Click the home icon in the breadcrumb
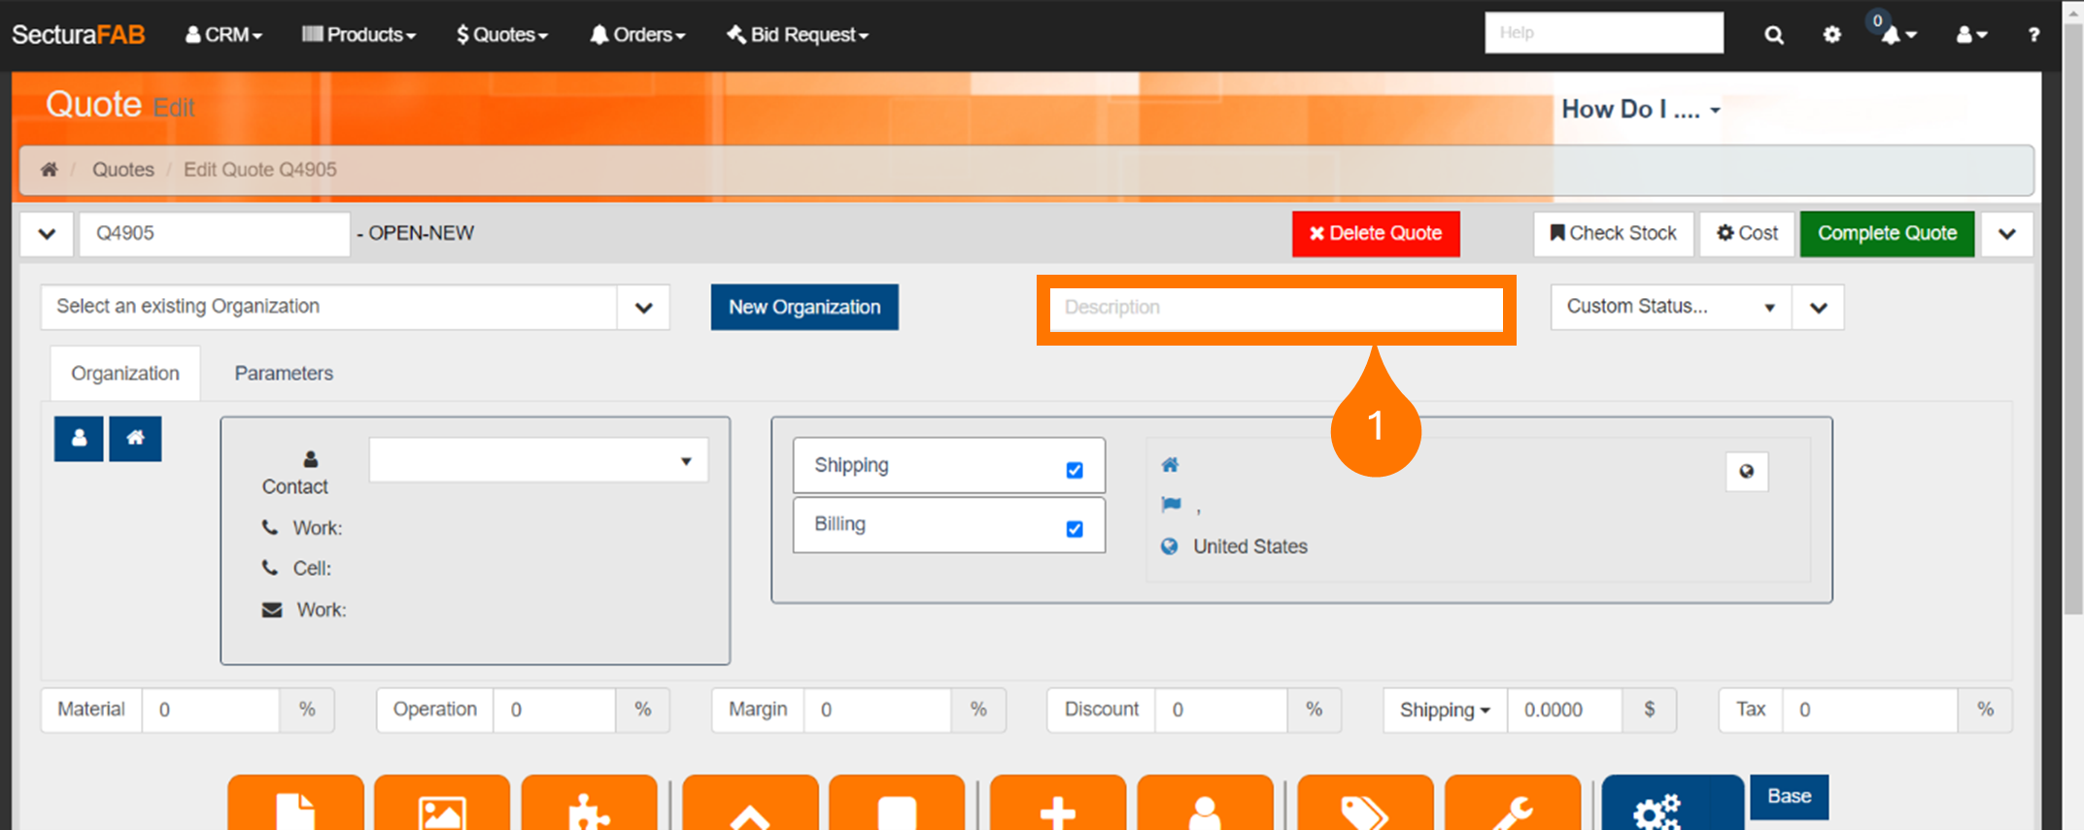The image size is (2084, 830). point(49,170)
